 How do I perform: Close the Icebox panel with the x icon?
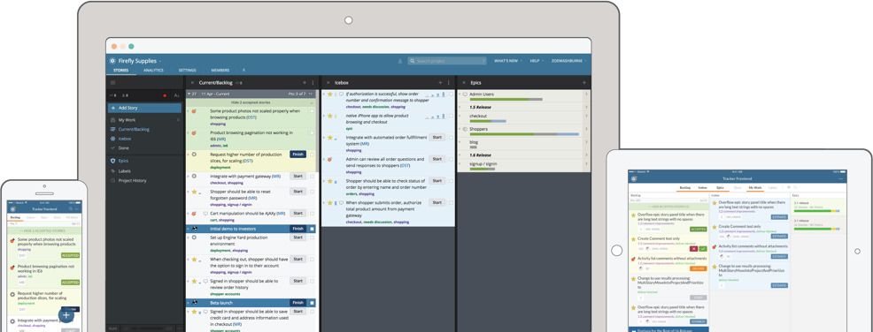pyautogui.click(x=328, y=83)
